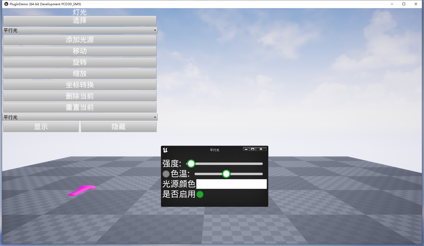Open the top 平行光 light type dropdown
The width and height of the screenshot is (424, 246).
point(80,30)
